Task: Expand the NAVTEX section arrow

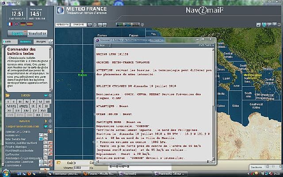Action: coord(46,121)
